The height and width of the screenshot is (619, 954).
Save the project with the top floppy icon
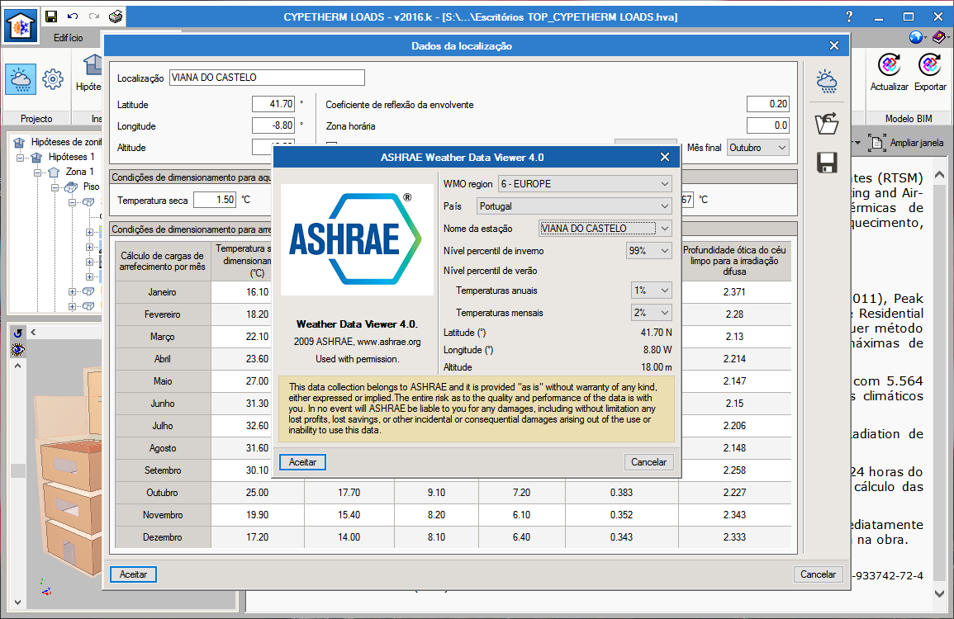[51, 17]
